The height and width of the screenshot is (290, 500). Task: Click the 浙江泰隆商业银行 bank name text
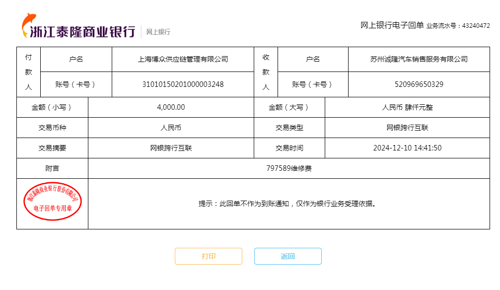[82, 32]
